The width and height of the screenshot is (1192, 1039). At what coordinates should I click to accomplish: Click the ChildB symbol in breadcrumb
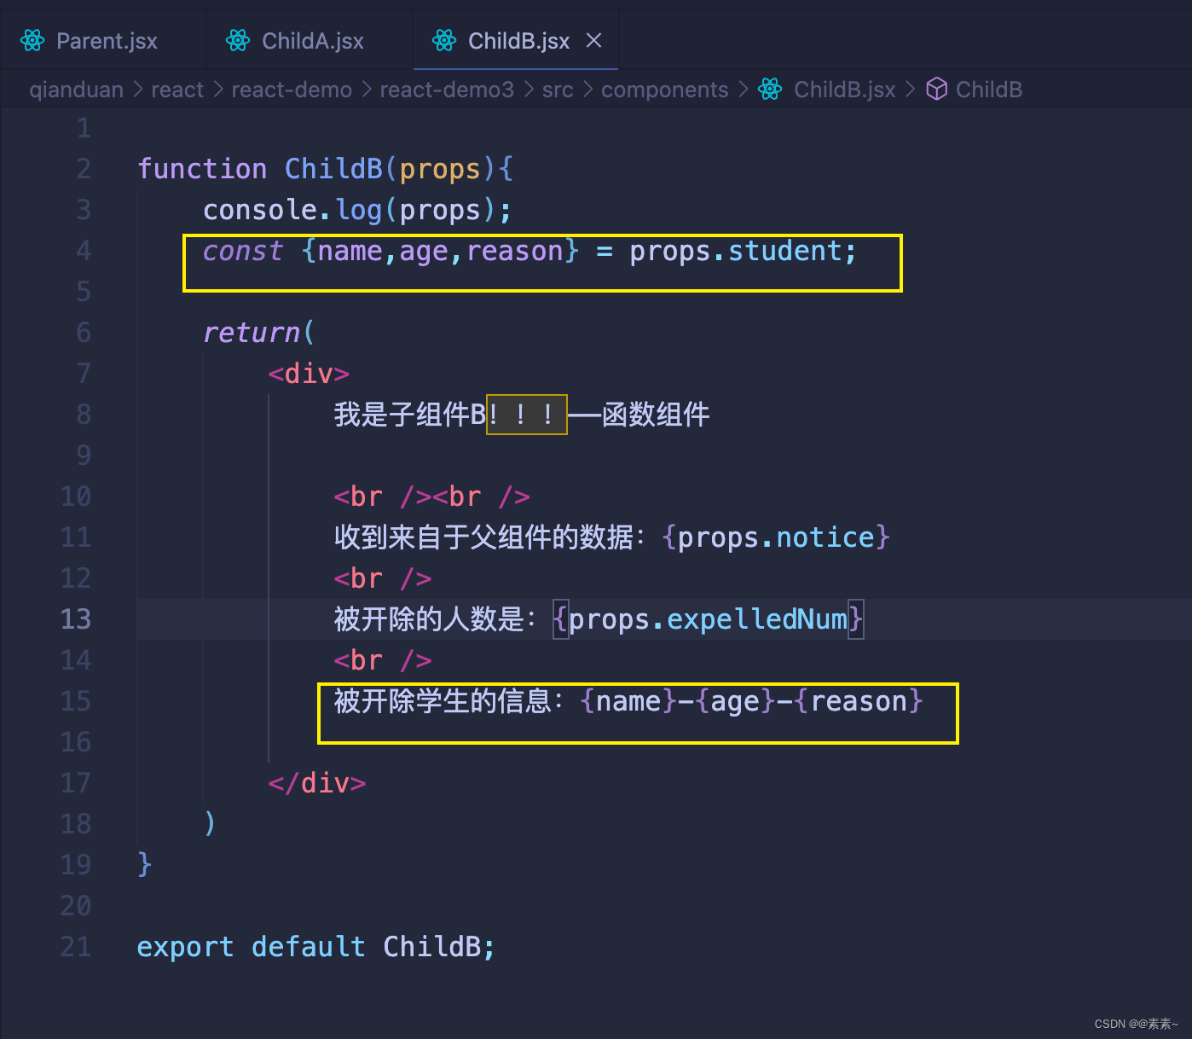989,90
